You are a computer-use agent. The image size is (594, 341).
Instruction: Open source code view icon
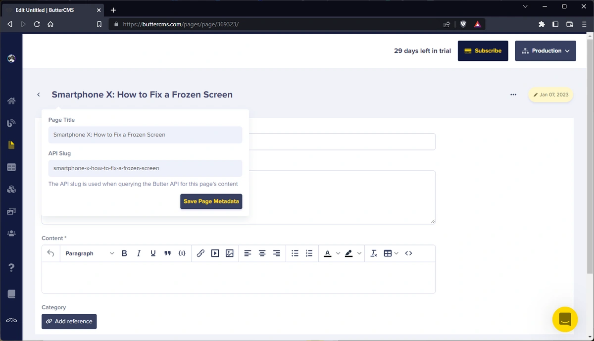coord(408,253)
